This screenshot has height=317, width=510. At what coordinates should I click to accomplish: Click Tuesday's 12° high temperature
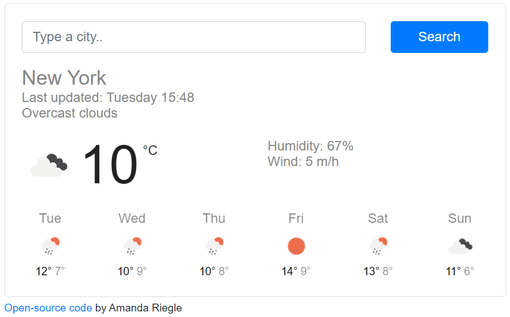[43, 271]
